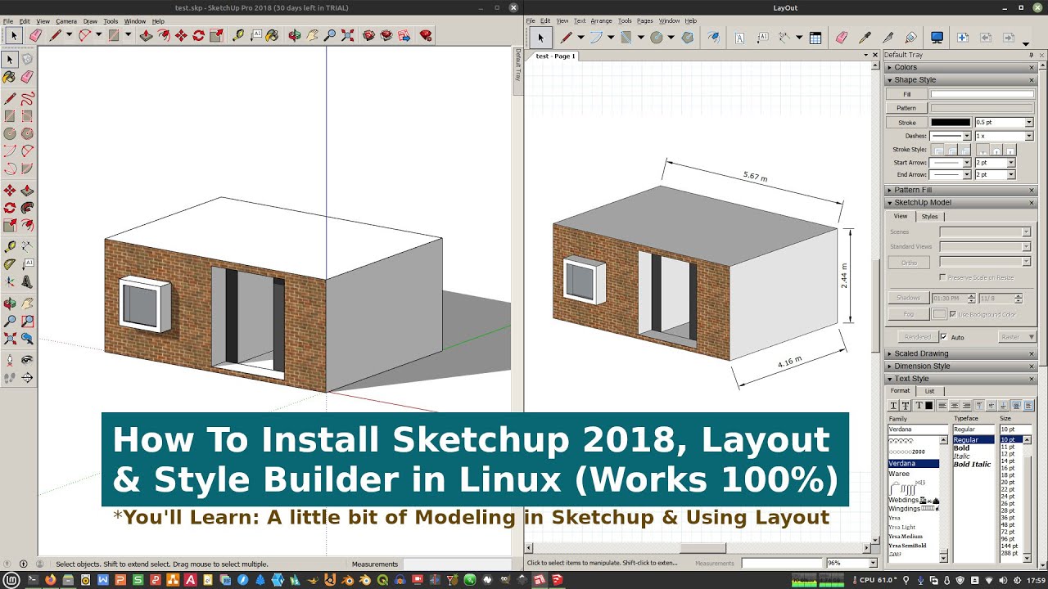1048x589 pixels.
Task: Open the Camera menu in SketchUp
Action: tap(66, 21)
